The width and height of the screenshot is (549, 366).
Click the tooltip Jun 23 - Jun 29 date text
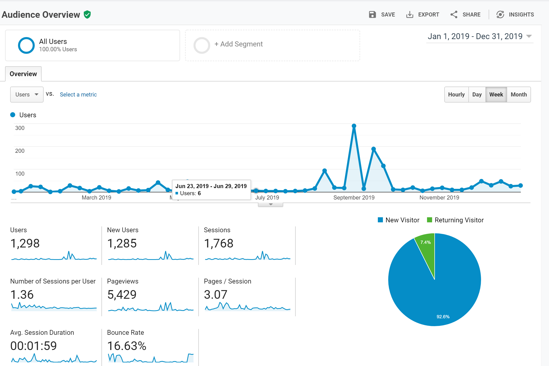point(211,186)
